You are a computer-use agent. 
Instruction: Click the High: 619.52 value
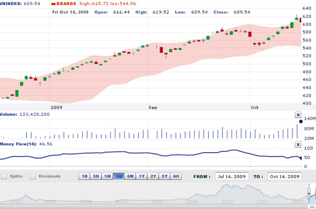(152, 12)
